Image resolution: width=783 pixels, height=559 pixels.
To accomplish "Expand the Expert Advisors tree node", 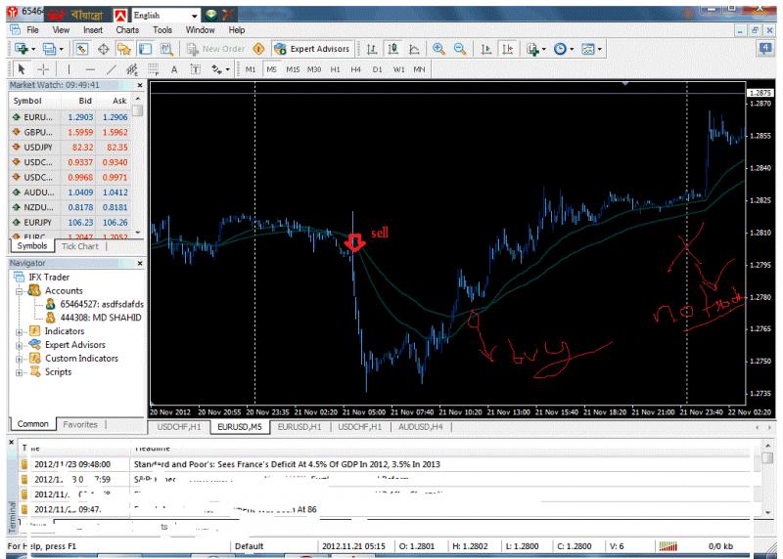I will pyautogui.click(x=19, y=345).
